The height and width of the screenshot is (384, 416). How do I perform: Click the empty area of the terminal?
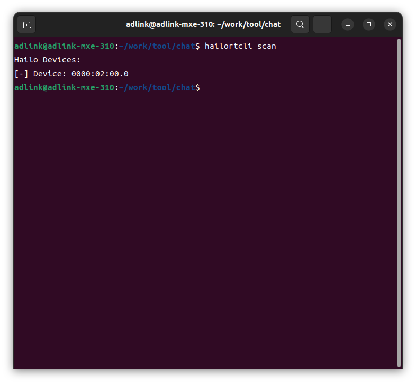[x=204, y=228]
